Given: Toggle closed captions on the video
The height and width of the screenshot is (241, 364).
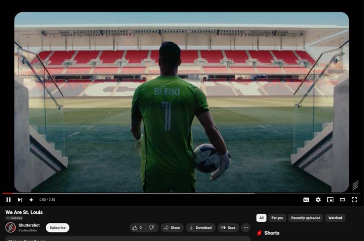Looking at the screenshot, I should click(306, 200).
